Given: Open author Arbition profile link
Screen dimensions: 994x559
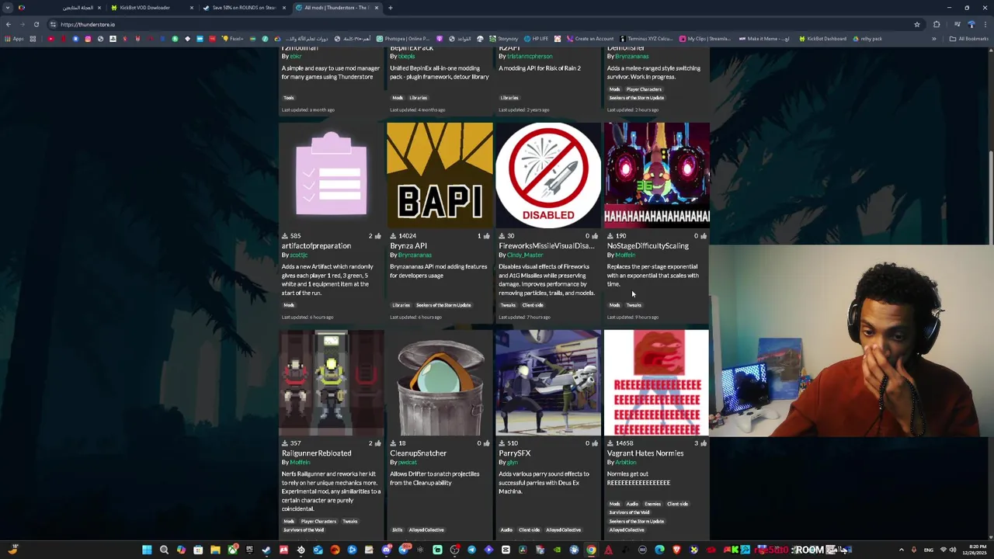Looking at the screenshot, I should pos(625,463).
